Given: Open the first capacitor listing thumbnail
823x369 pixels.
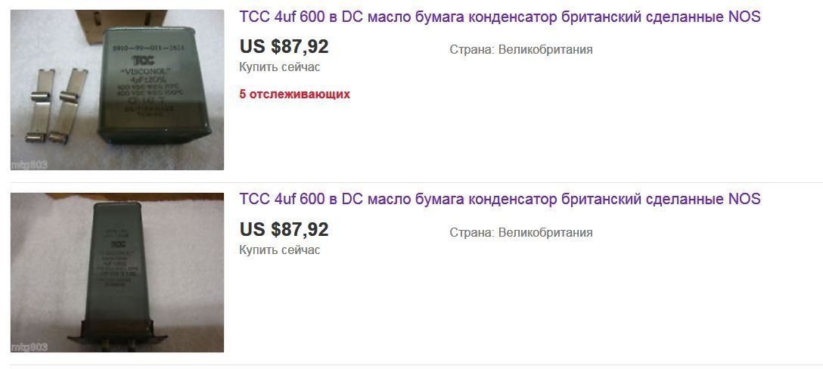Looking at the screenshot, I should coord(117,90).
